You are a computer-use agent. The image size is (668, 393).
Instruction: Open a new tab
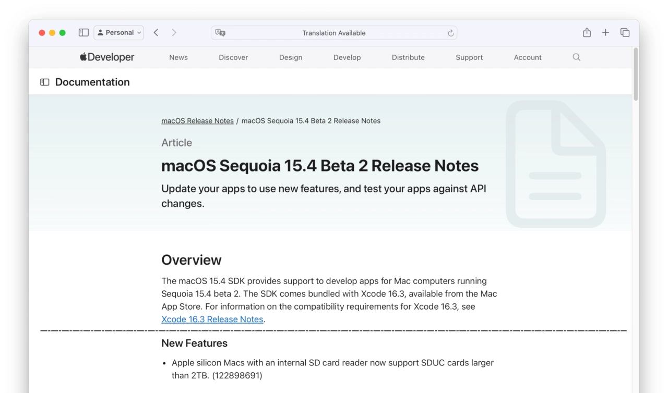click(x=605, y=33)
